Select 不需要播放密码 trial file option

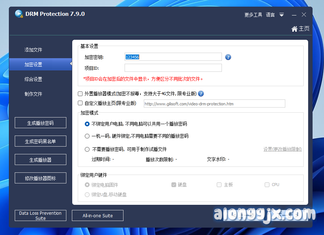87,149
